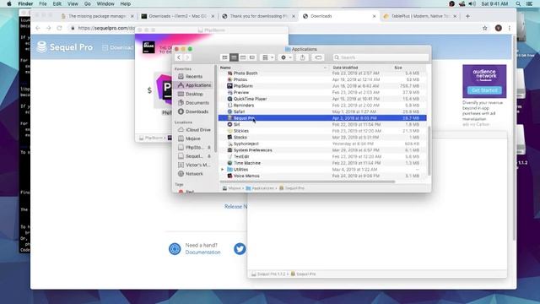Select the TextEdit app row
This screenshot has width=540, height=304.
tap(322, 156)
